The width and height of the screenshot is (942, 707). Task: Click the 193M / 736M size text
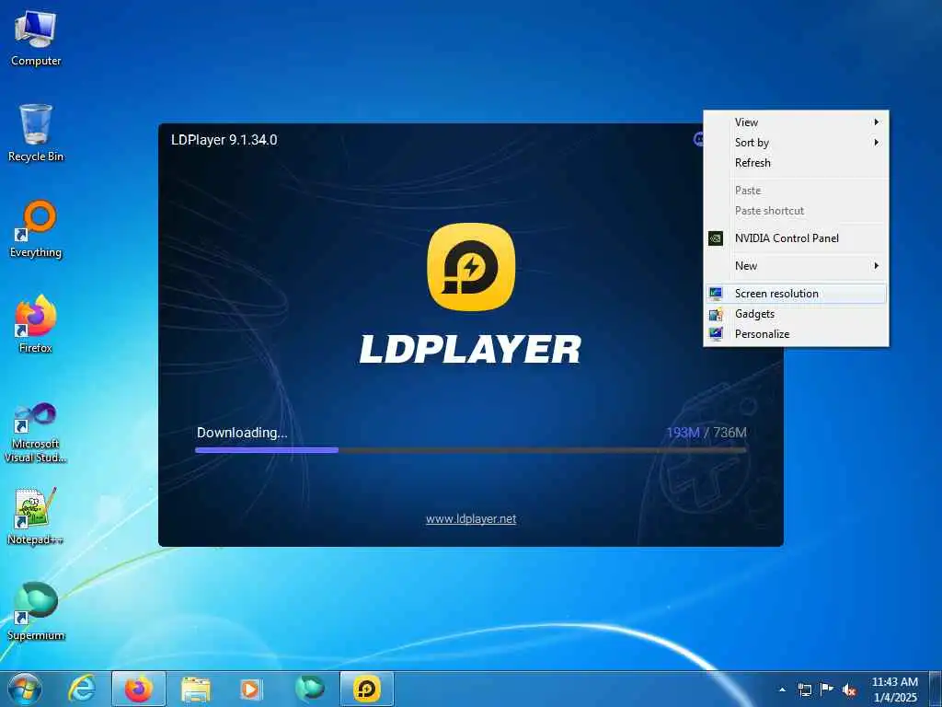706,433
